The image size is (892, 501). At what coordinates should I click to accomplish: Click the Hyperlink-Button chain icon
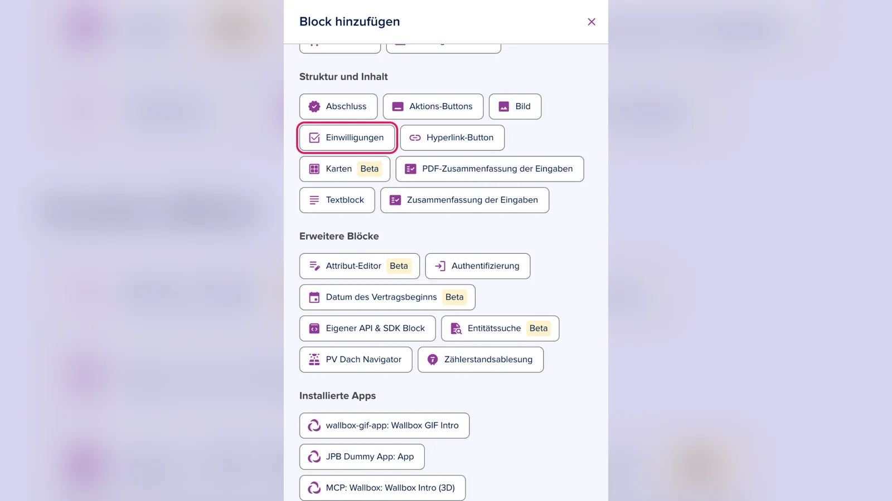(x=415, y=137)
